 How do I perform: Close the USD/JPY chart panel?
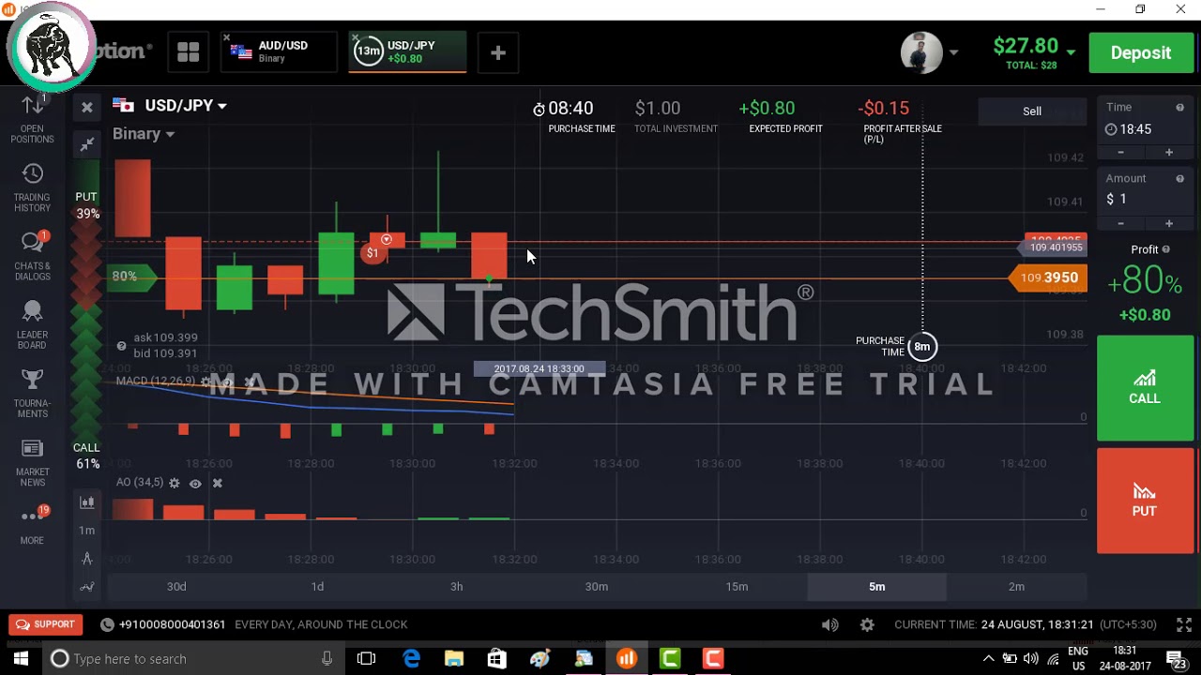point(87,108)
